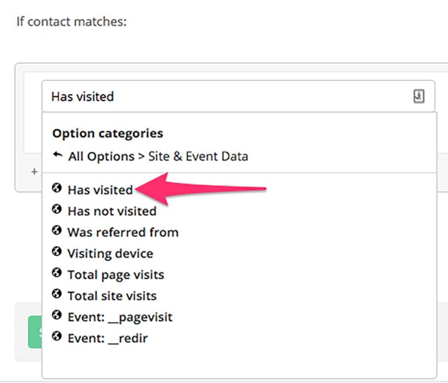
Task: Choose Visiting device option
Action: pyautogui.click(x=110, y=254)
